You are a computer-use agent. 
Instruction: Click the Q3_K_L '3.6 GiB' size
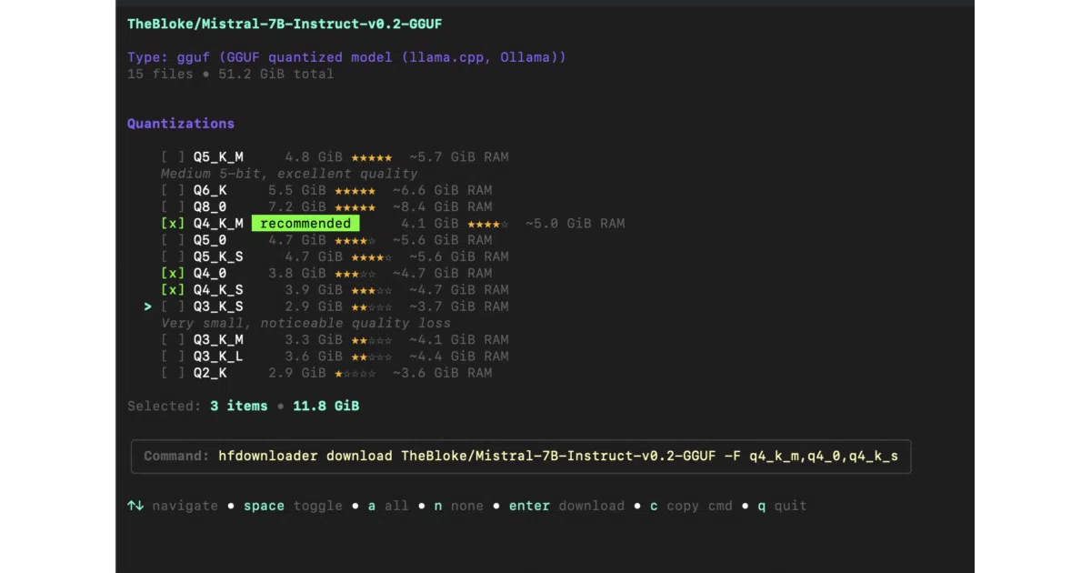click(x=314, y=357)
